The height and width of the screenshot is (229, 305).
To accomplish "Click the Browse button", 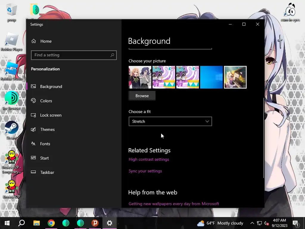I will (x=142, y=96).
